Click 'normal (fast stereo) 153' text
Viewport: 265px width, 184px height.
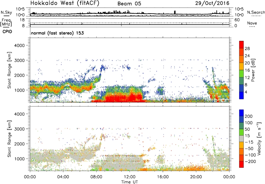coord(57,33)
